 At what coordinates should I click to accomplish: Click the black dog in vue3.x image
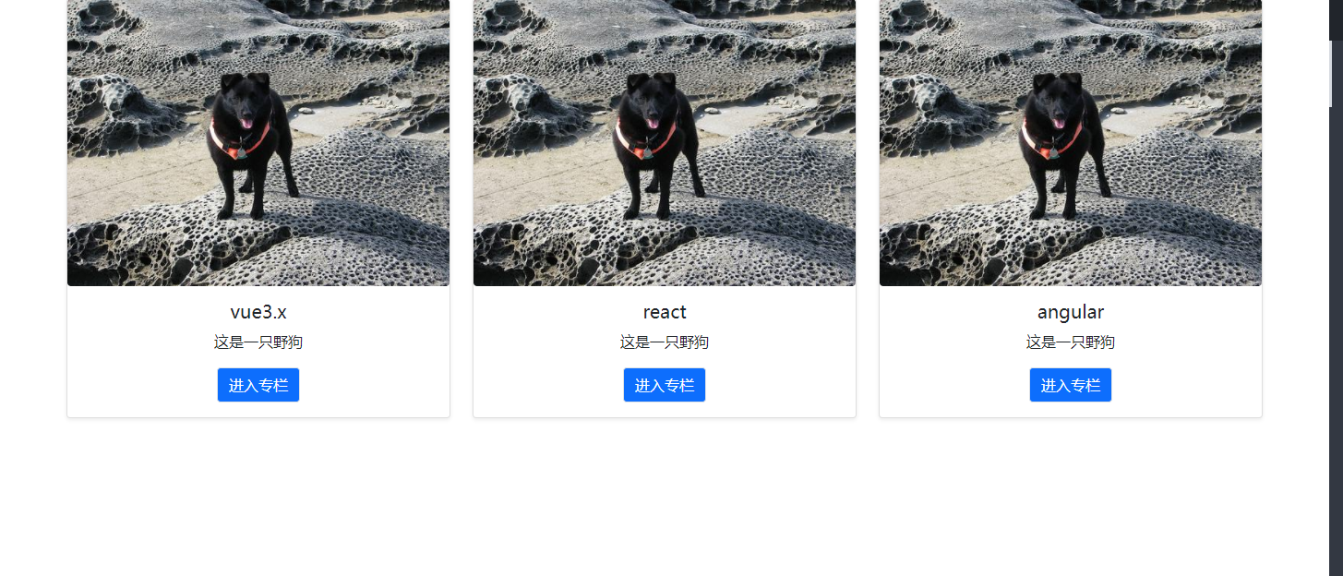[x=252, y=143]
